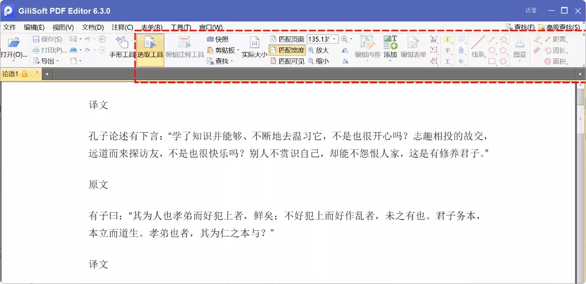Select the circle shape annotation tool
The height and width of the screenshot is (284, 586).
point(491,50)
